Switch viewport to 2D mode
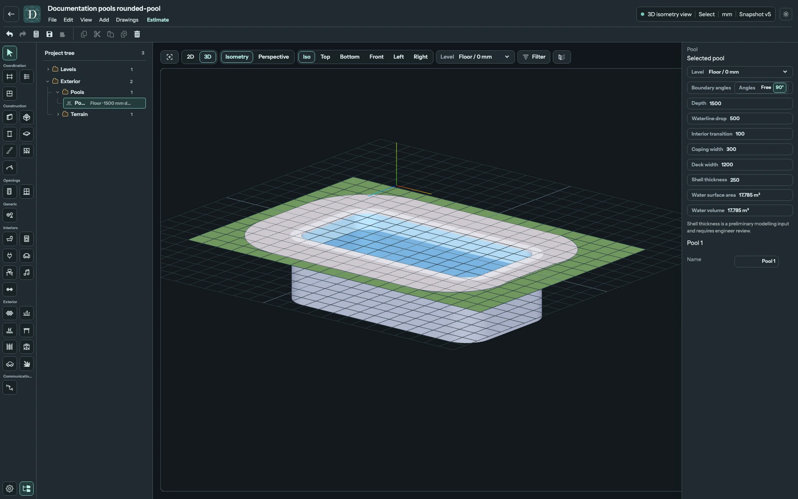The width and height of the screenshot is (798, 499). (x=190, y=57)
